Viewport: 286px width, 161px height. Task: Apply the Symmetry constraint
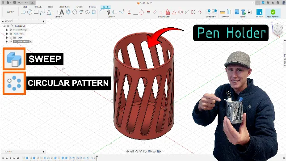click(x=193, y=12)
